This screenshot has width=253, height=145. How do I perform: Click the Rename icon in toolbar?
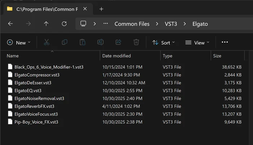(101, 42)
